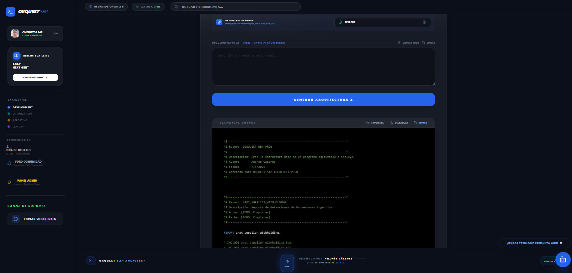This screenshot has width=572, height=273.
Task: Copy the technical output with the Copiar icon
Action: pyautogui.click(x=416, y=123)
